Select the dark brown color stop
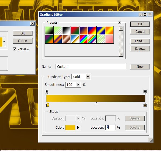Viewport: 161px width, 151px height. click(145, 105)
